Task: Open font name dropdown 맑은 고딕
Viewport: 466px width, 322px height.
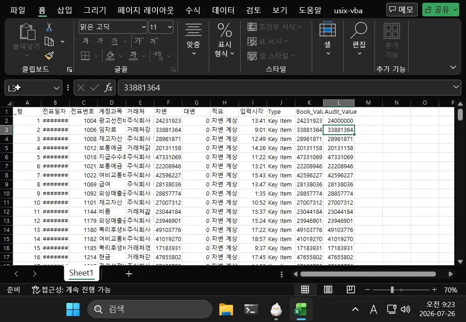Action: pos(143,27)
